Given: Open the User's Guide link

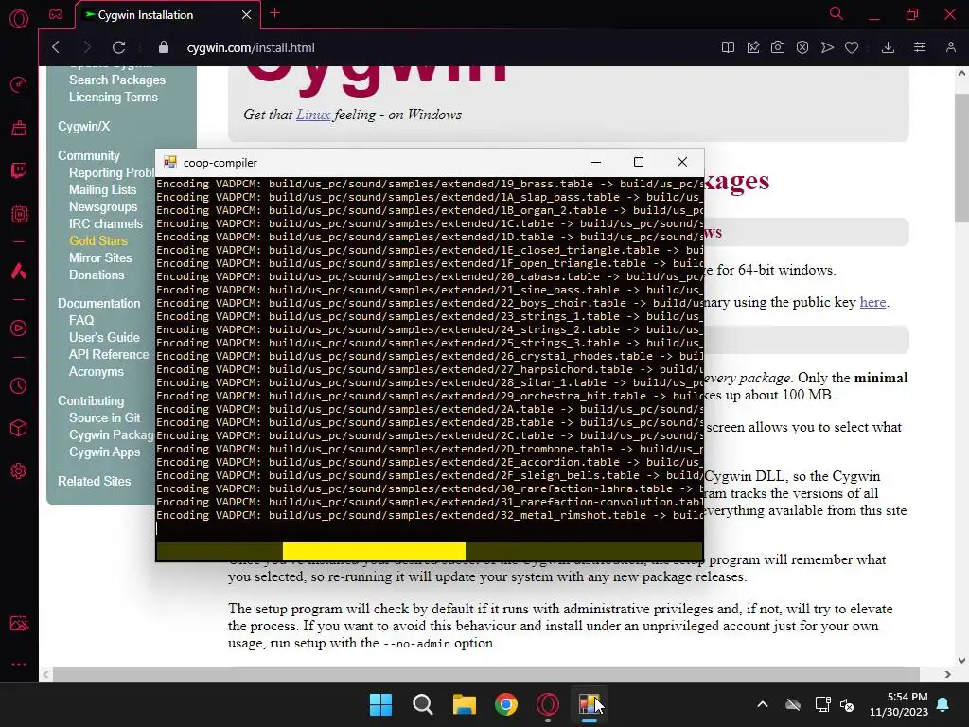Looking at the screenshot, I should [104, 338].
